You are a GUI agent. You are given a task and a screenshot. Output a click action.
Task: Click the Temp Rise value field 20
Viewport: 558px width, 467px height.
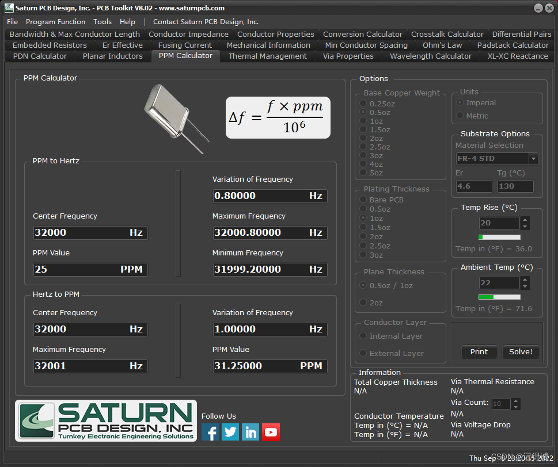(x=499, y=223)
